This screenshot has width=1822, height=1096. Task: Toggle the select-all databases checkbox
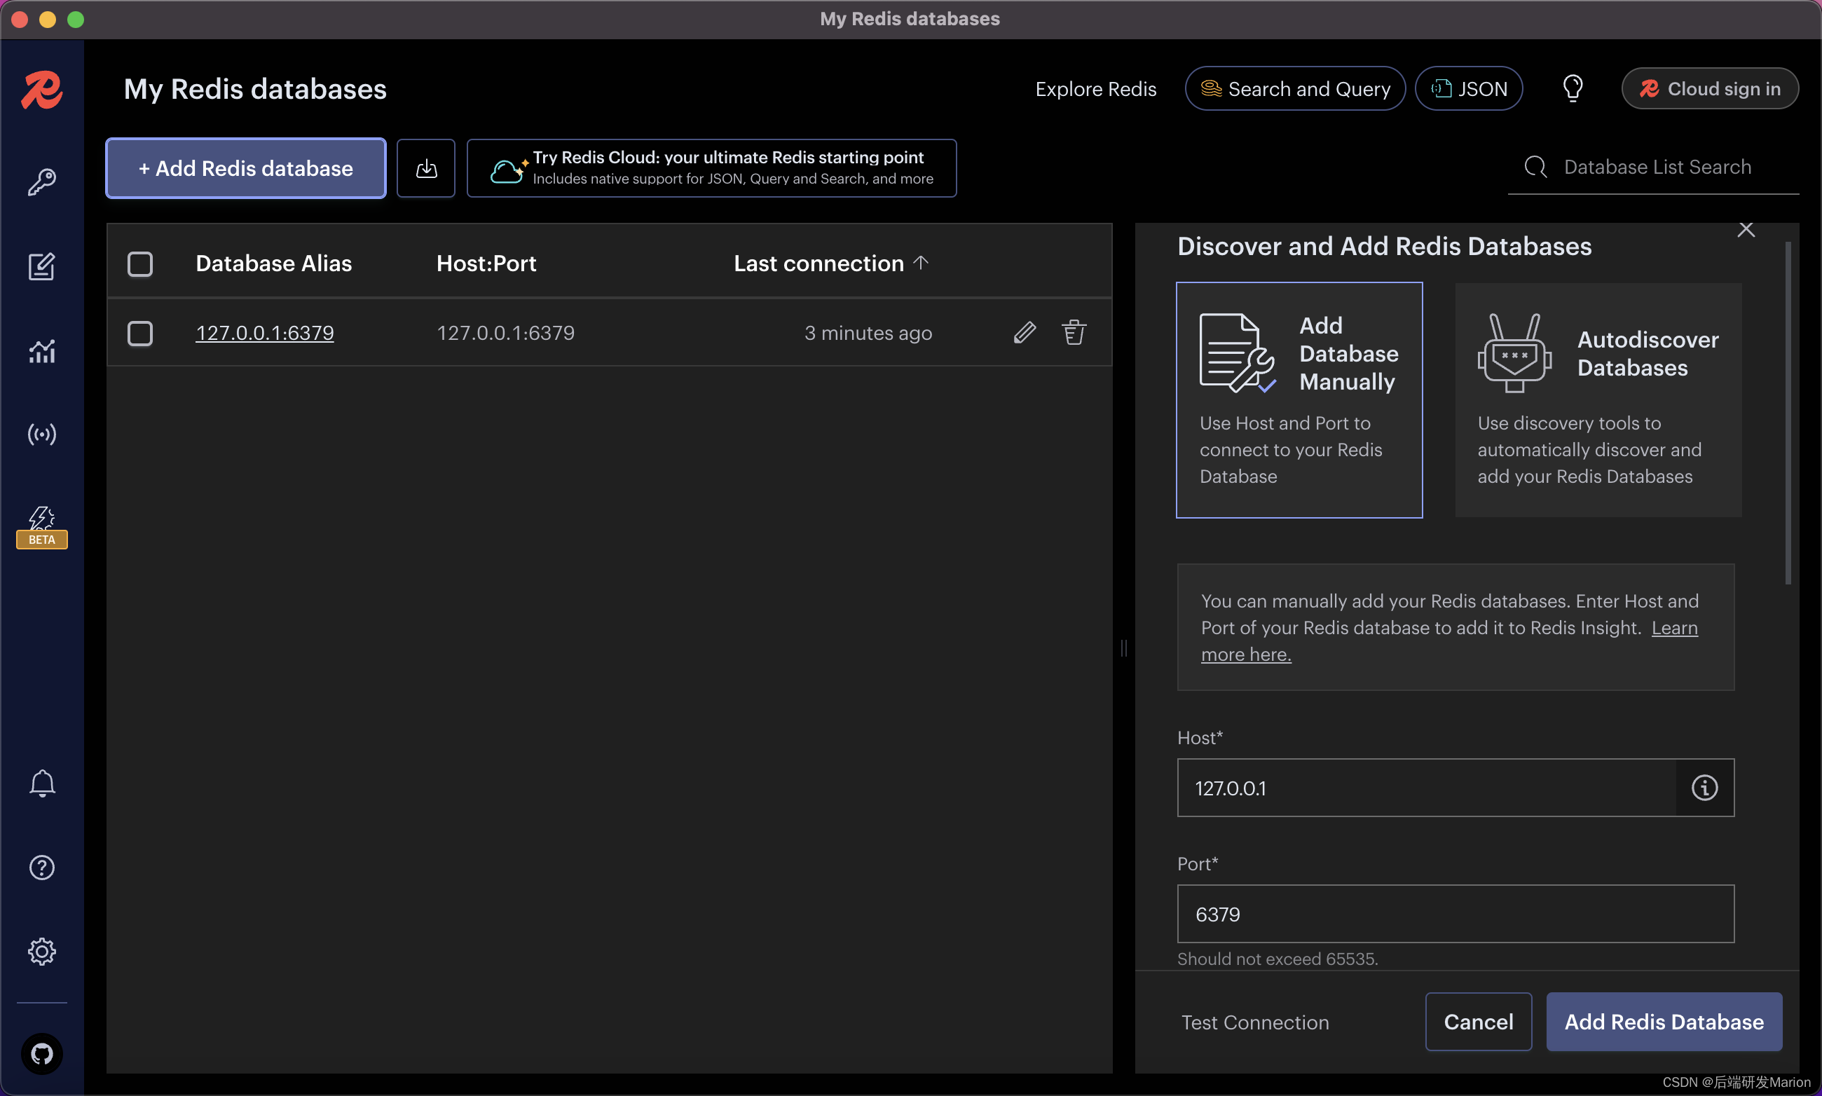point(139,263)
